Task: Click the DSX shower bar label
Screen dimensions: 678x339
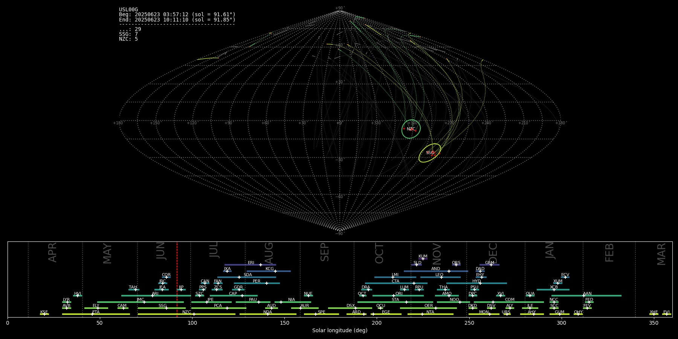Action: tap(351, 306)
